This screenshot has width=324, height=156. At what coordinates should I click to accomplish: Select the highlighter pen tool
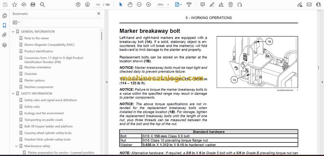[212, 5]
